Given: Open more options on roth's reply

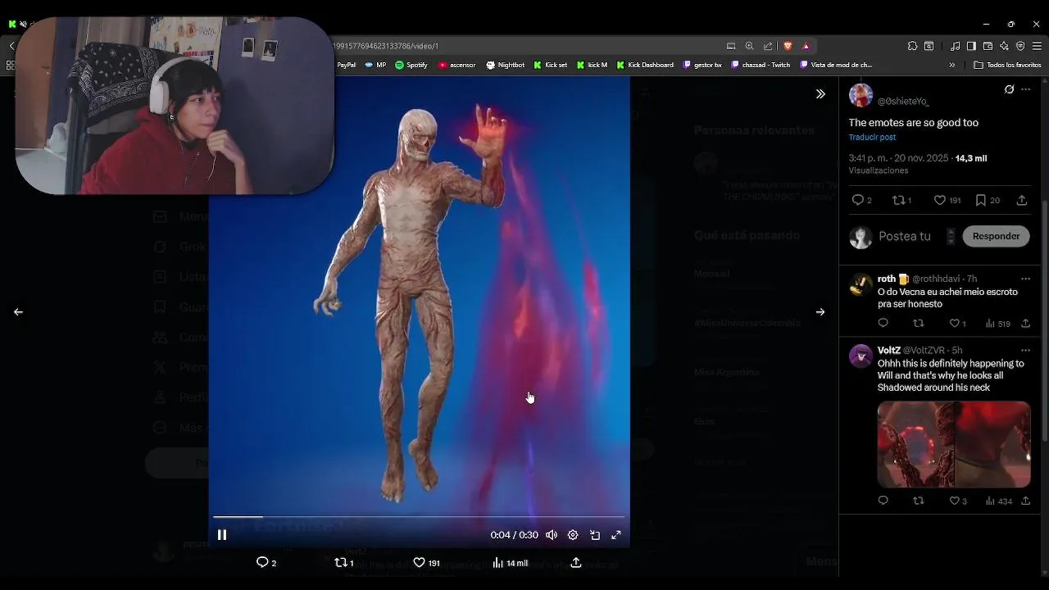Looking at the screenshot, I should [x=1025, y=279].
